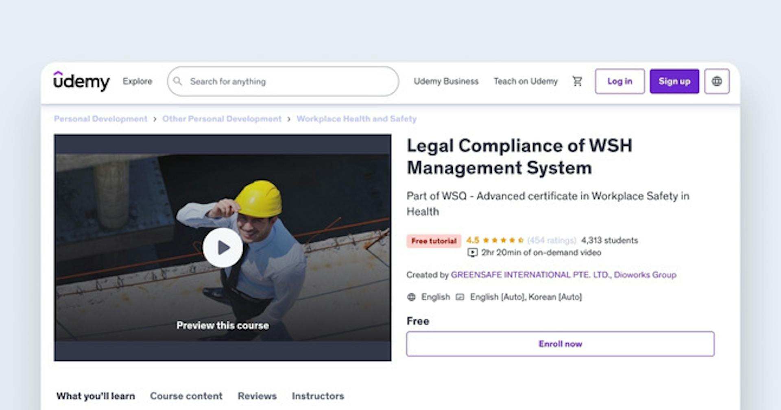Viewport: 781px width, 410px height.
Task: Focus the Search for anything field
Action: (283, 81)
